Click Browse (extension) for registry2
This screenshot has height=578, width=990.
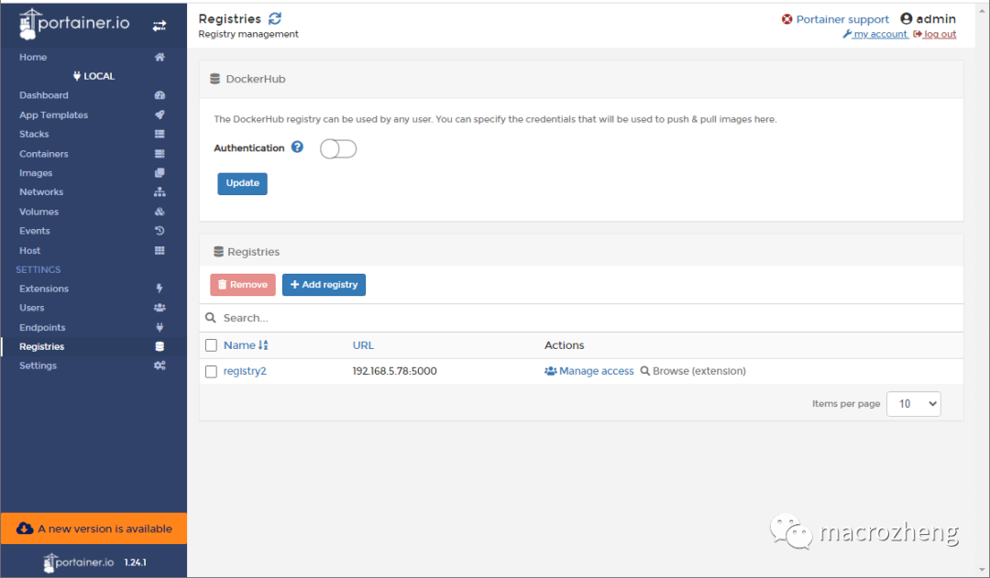coord(693,371)
